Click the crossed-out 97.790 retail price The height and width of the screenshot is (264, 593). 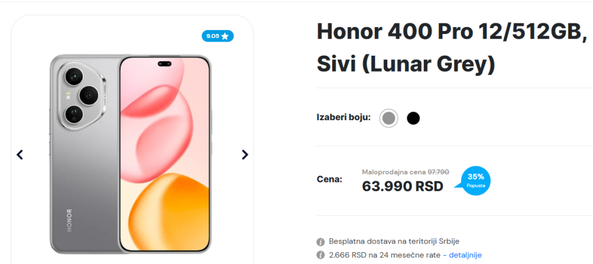pyautogui.click(x=438, y=172)
